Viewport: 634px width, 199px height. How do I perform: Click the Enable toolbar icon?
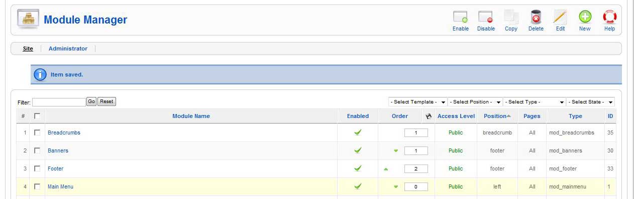pyautogui.click(x=460, y=17)
